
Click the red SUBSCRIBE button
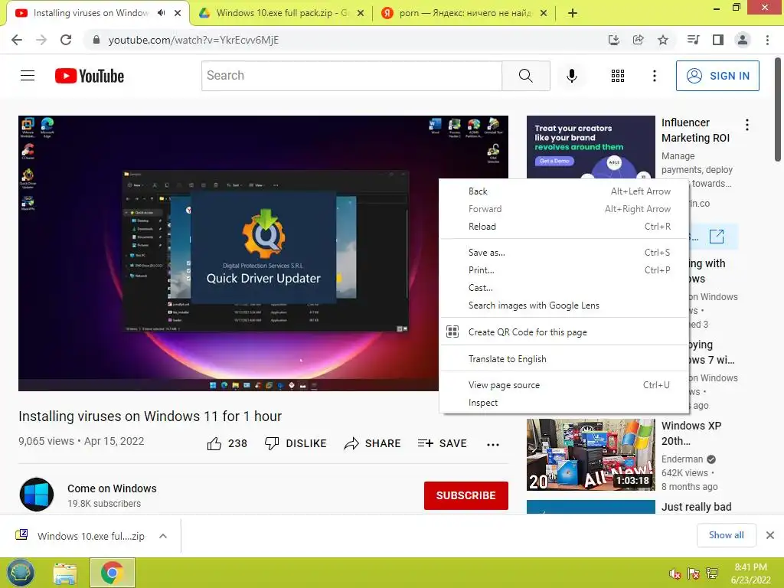coord(466,495)
